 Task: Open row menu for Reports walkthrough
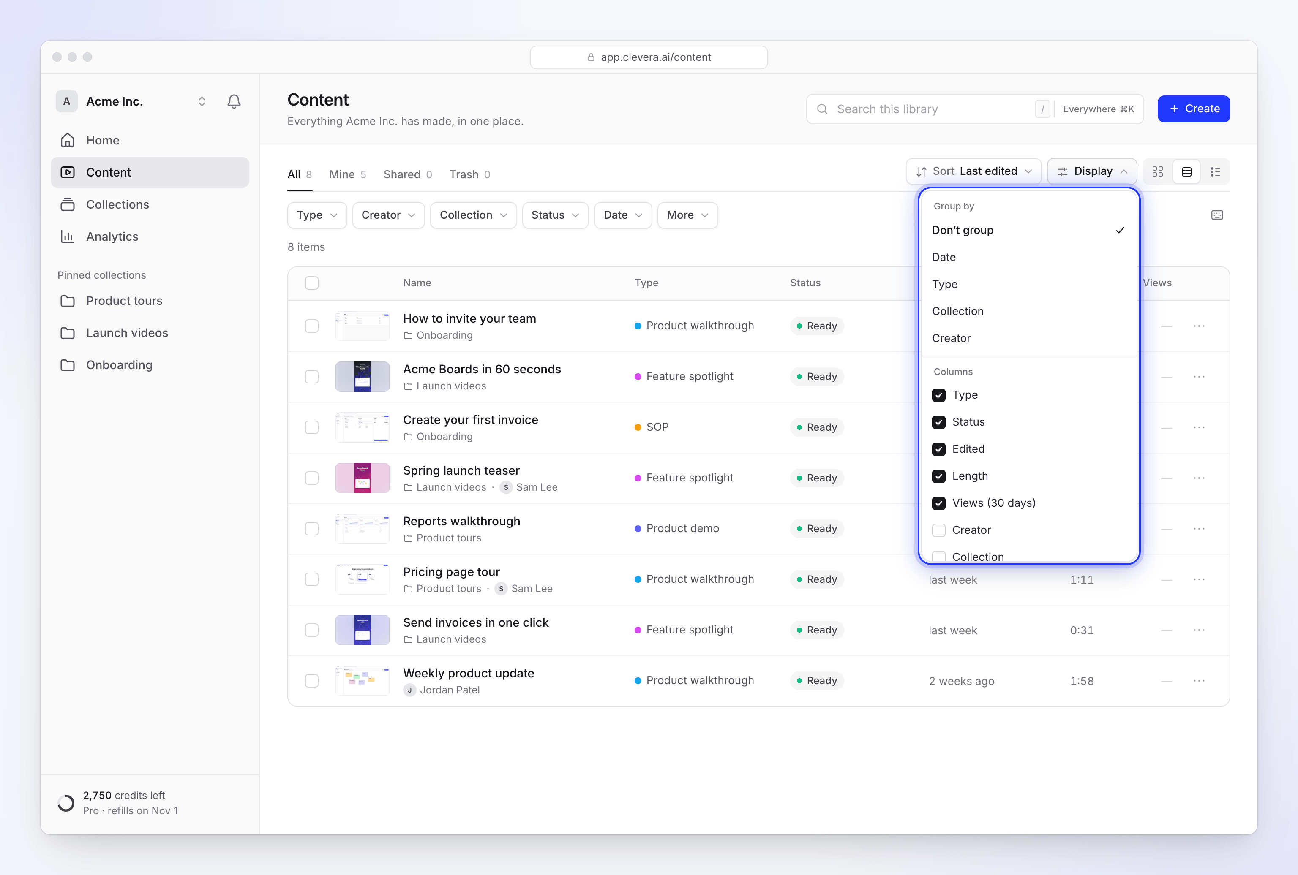click(x=1199, y=528)
